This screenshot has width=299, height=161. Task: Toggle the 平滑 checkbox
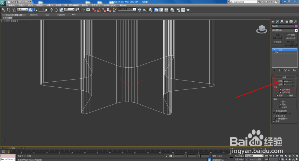274,121
